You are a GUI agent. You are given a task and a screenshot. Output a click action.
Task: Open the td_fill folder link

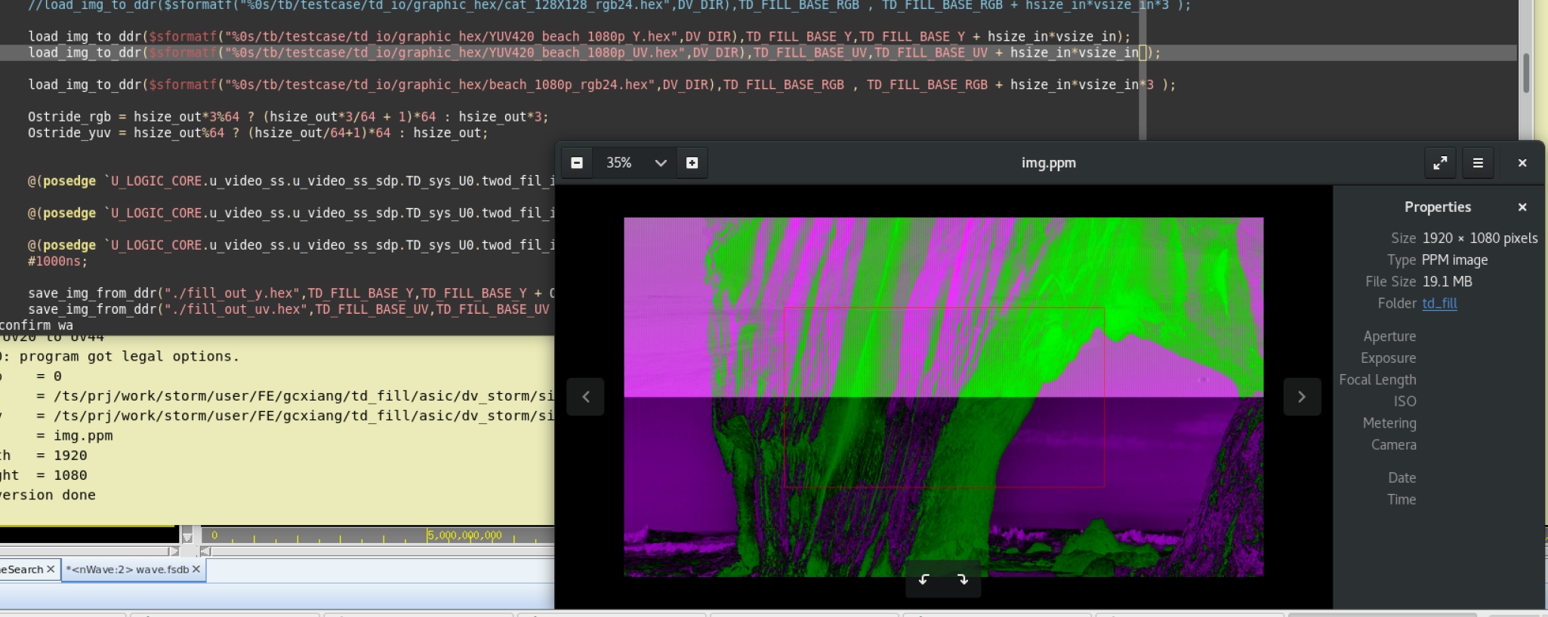tap(1439, 303)
